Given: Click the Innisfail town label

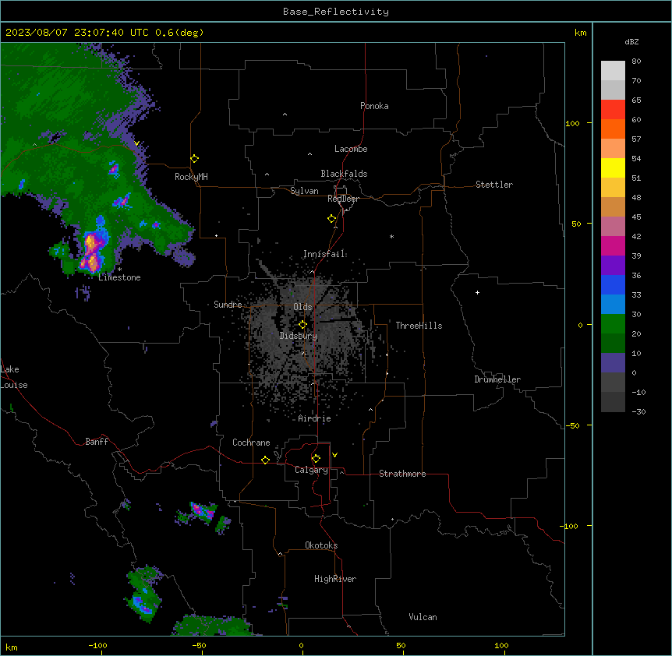Looking at the screenshot, I should pos(324,254).
